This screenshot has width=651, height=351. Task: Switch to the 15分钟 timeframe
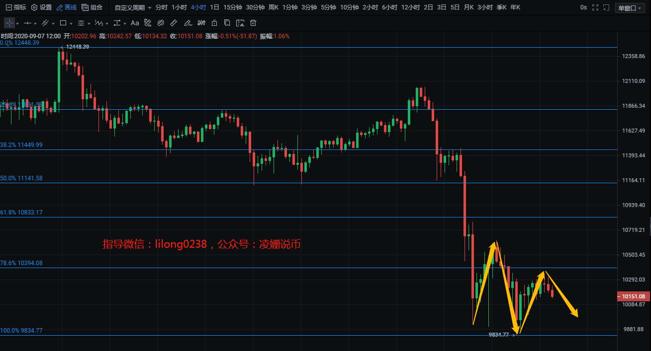232,7
